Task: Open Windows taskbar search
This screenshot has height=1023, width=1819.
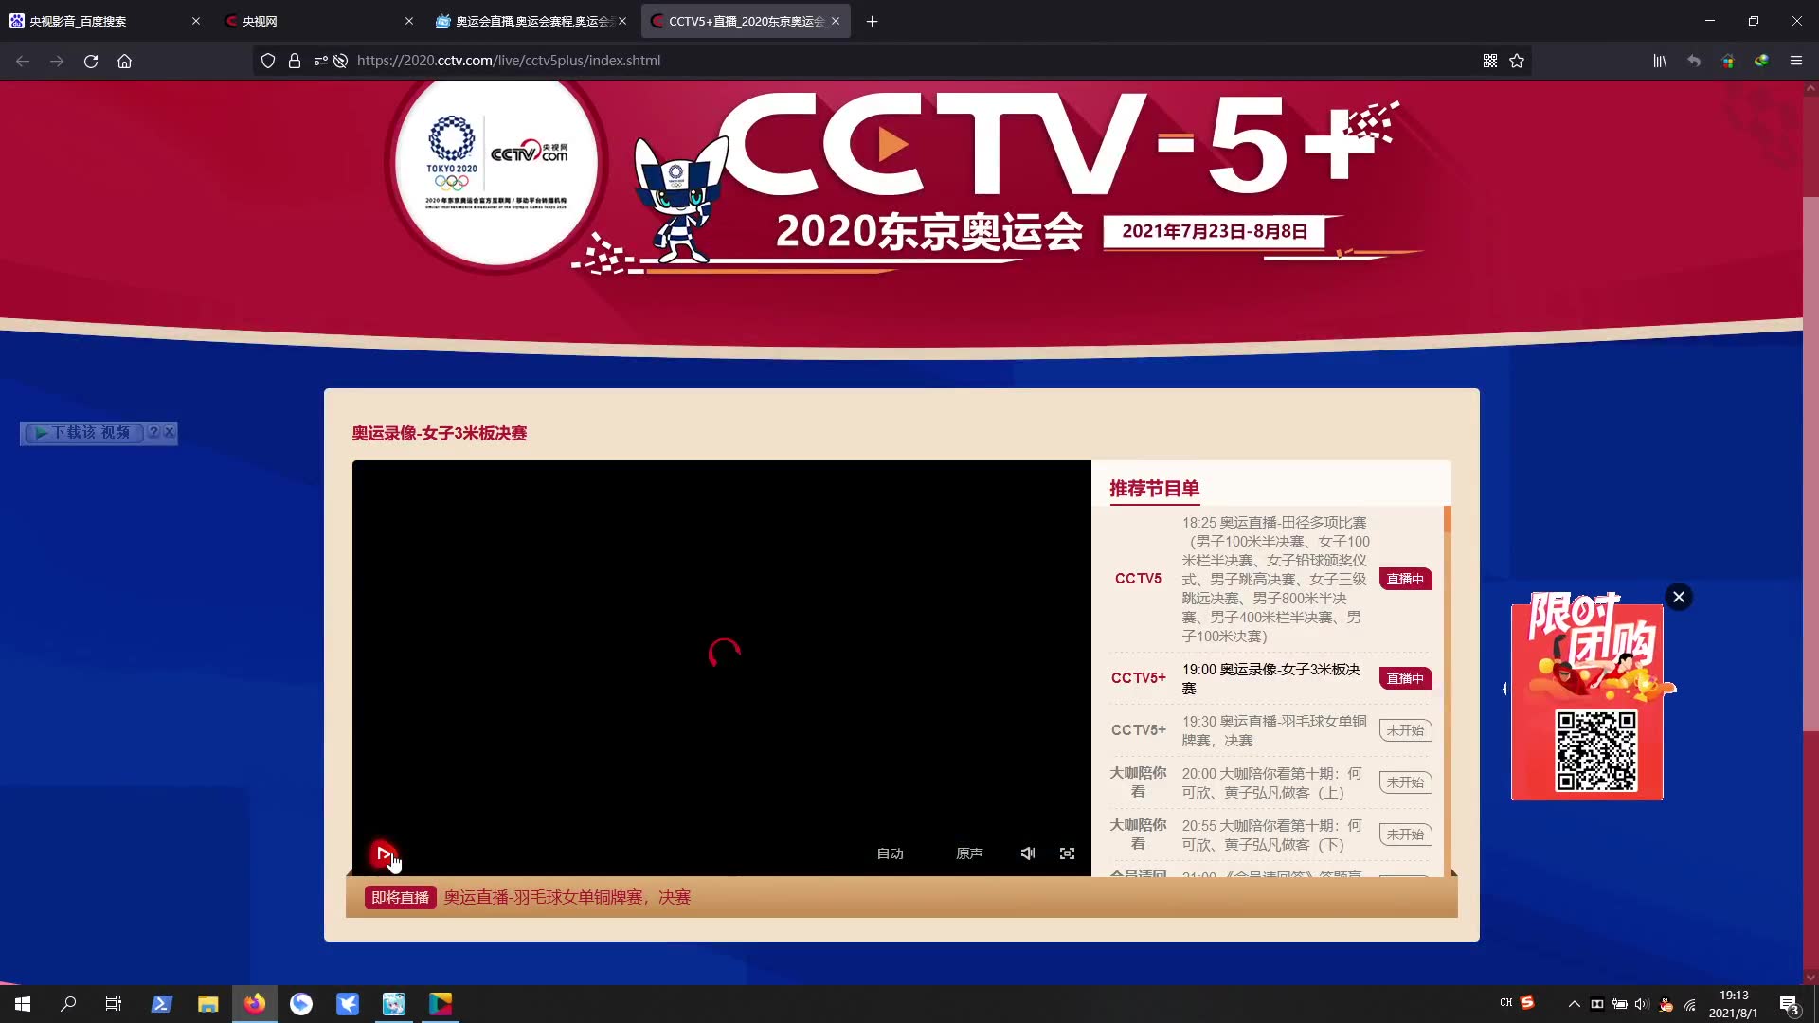Action: click(68, 1004)
